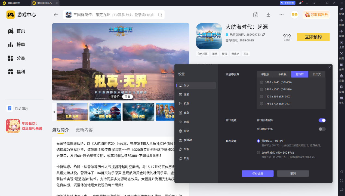This screenshot has width=345, height=196.
Task: Open the download manager arrow icon
Action: coord(268,15)
